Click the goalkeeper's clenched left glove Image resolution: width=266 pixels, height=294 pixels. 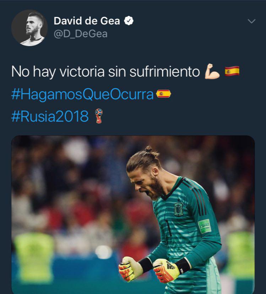pos(165,270)
